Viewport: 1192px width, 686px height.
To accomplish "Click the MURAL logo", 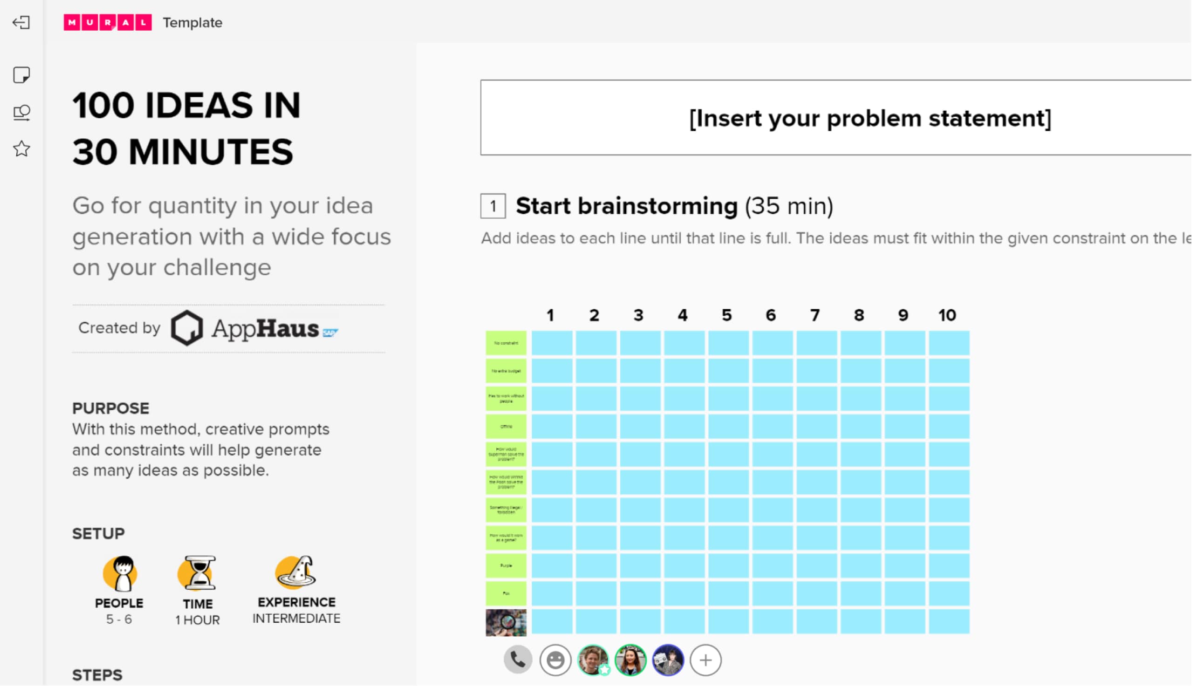I will [108, 22].
